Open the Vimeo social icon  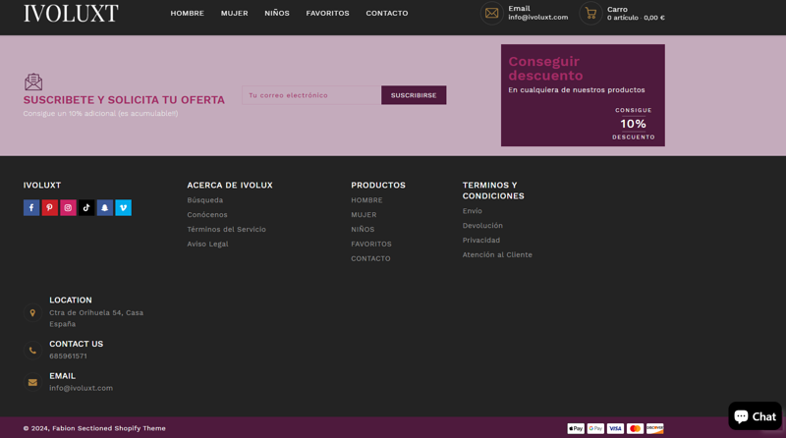click(x=123, y=207)
